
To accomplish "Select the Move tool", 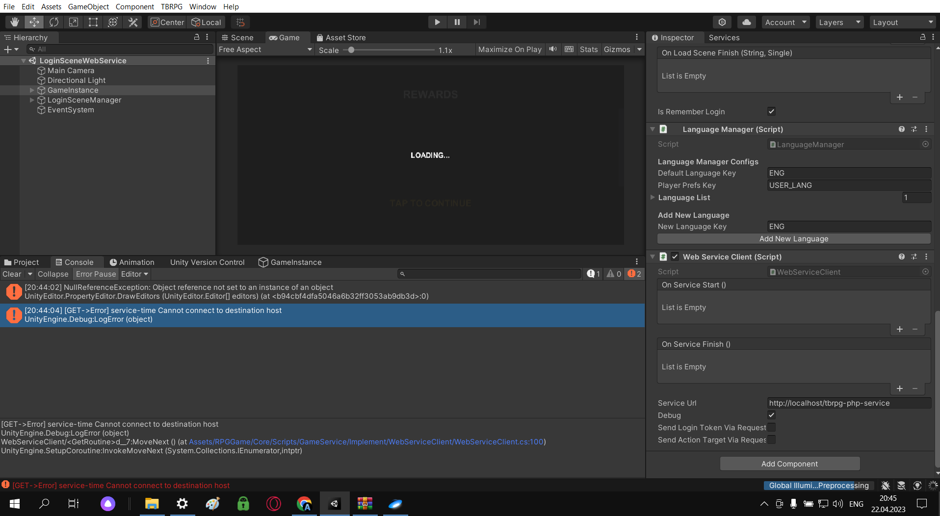I will tap(34, 22).
